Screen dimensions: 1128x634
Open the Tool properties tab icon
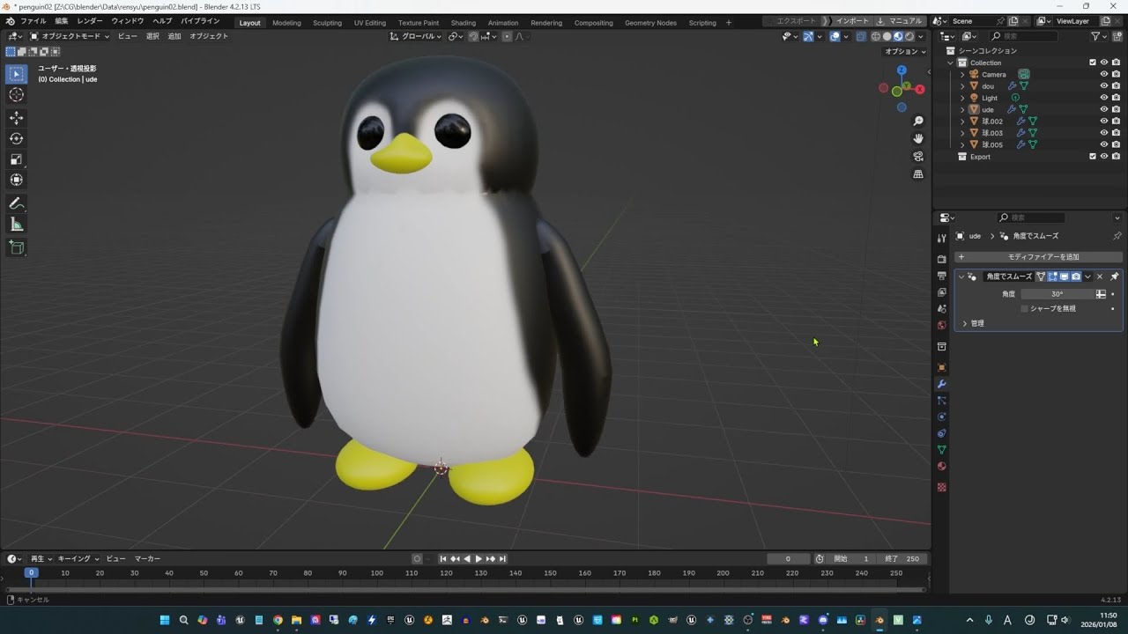tap(942, 238)
